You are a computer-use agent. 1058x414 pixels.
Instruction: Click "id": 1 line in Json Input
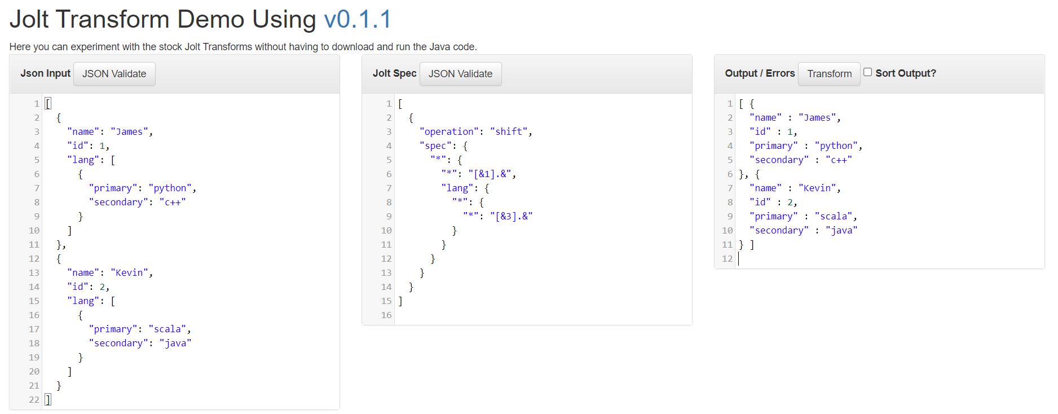tap(89, 146)
